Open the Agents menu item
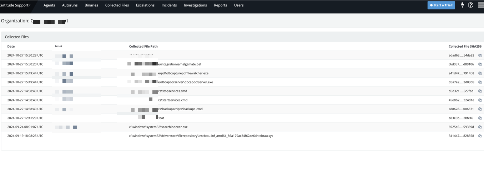This screenshot has height=175, width=484. pos(49,5)
